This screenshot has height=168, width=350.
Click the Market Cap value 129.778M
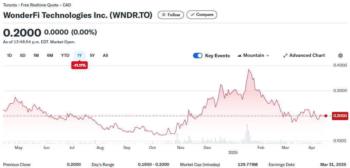pyautogui.click(x=248, y=165)
